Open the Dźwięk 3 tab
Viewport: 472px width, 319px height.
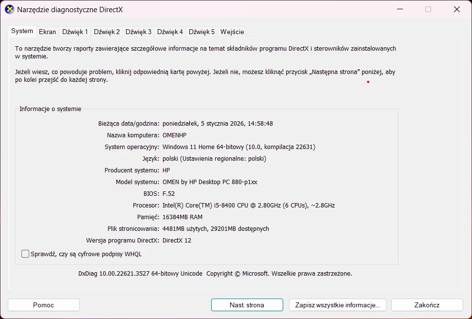(x=138, y=32)
